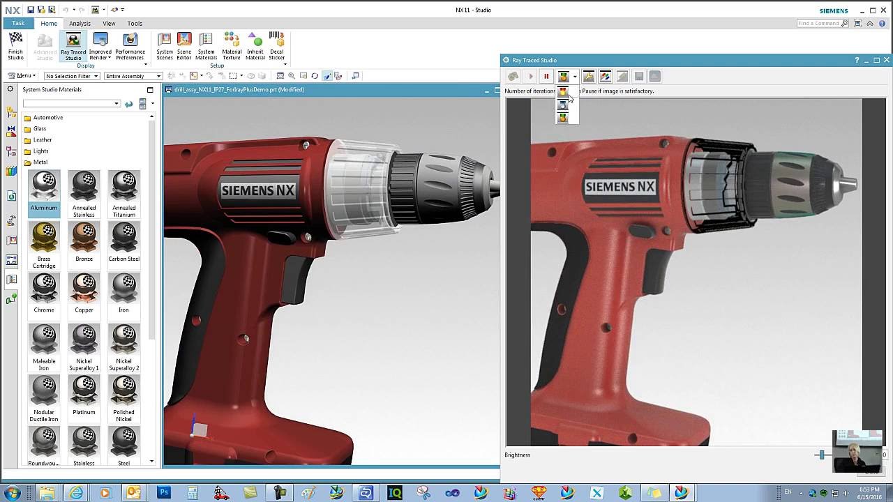Click the System Materials ribbon icon
Screen dimensions: 893x502
[x=206, y=47]
